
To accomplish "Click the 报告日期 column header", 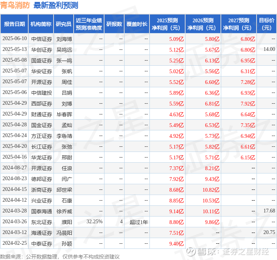I will (x=14, y=24).
